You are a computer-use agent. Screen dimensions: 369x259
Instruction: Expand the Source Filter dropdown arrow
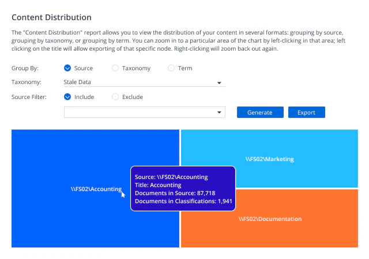coord(219,112)
